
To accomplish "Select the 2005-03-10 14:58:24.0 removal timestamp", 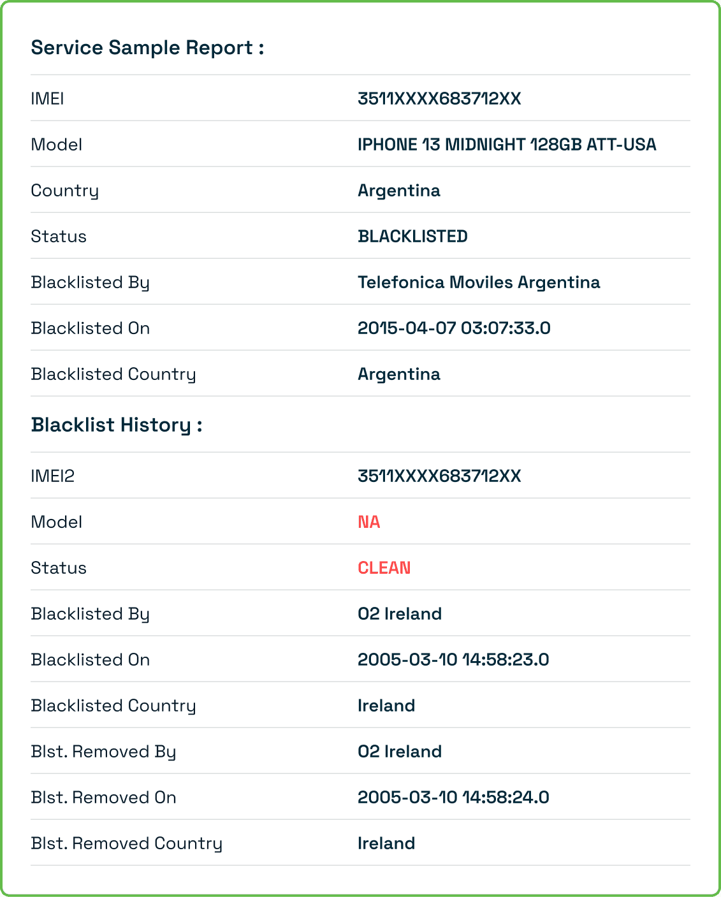I will pyautogui.click(x=453, y=798).
